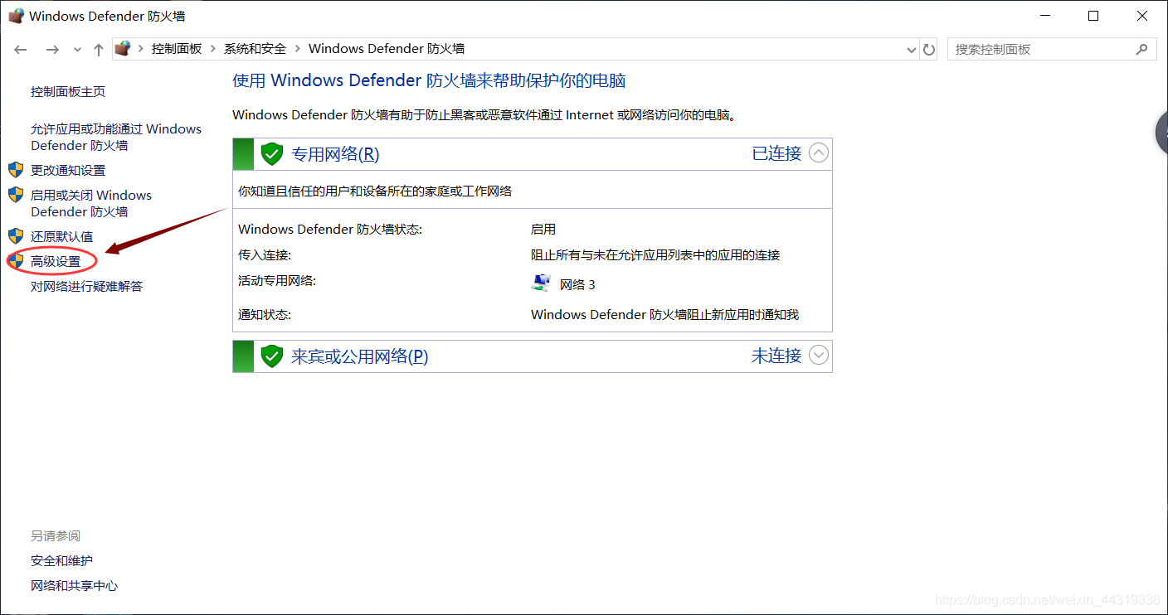
Task: Click shield icon next to 更改通知设置
Action: (16, 170)
